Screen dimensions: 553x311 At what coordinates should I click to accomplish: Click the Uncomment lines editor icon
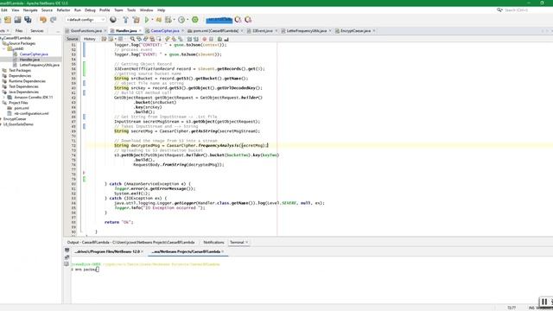point(226,39)
